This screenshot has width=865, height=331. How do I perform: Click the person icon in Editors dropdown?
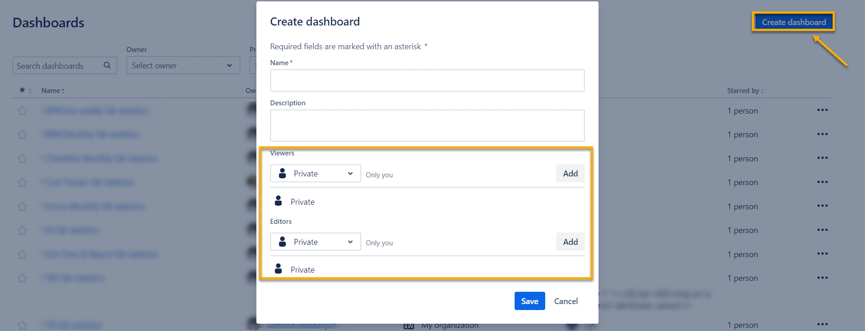(282, 242)
